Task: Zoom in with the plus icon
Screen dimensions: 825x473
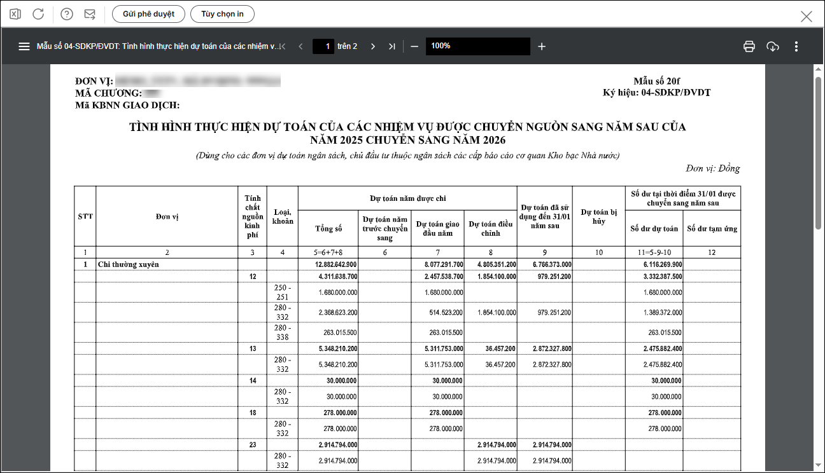Action: pyautogui.click(x=542, y=46)
